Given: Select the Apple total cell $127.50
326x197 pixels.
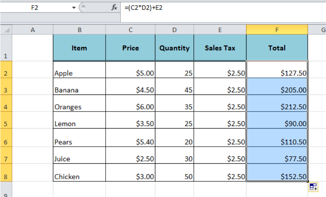Looking at the screenshot, I should [277, 73].
